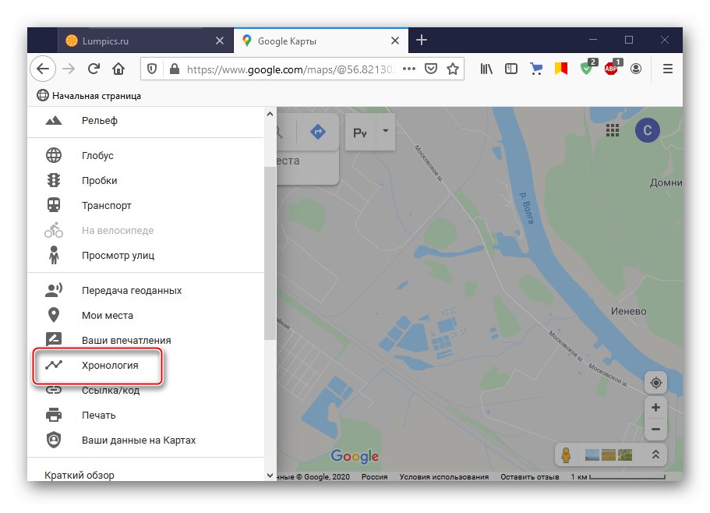Open Просмотр улиц (Street View) mode
Image resolution: width=710 pixels, height=513 pixels.
(55, 255)
